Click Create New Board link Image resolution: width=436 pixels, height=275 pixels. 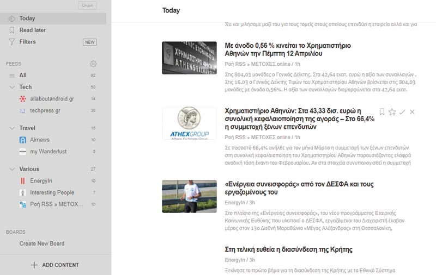click(x=42, y=243)
